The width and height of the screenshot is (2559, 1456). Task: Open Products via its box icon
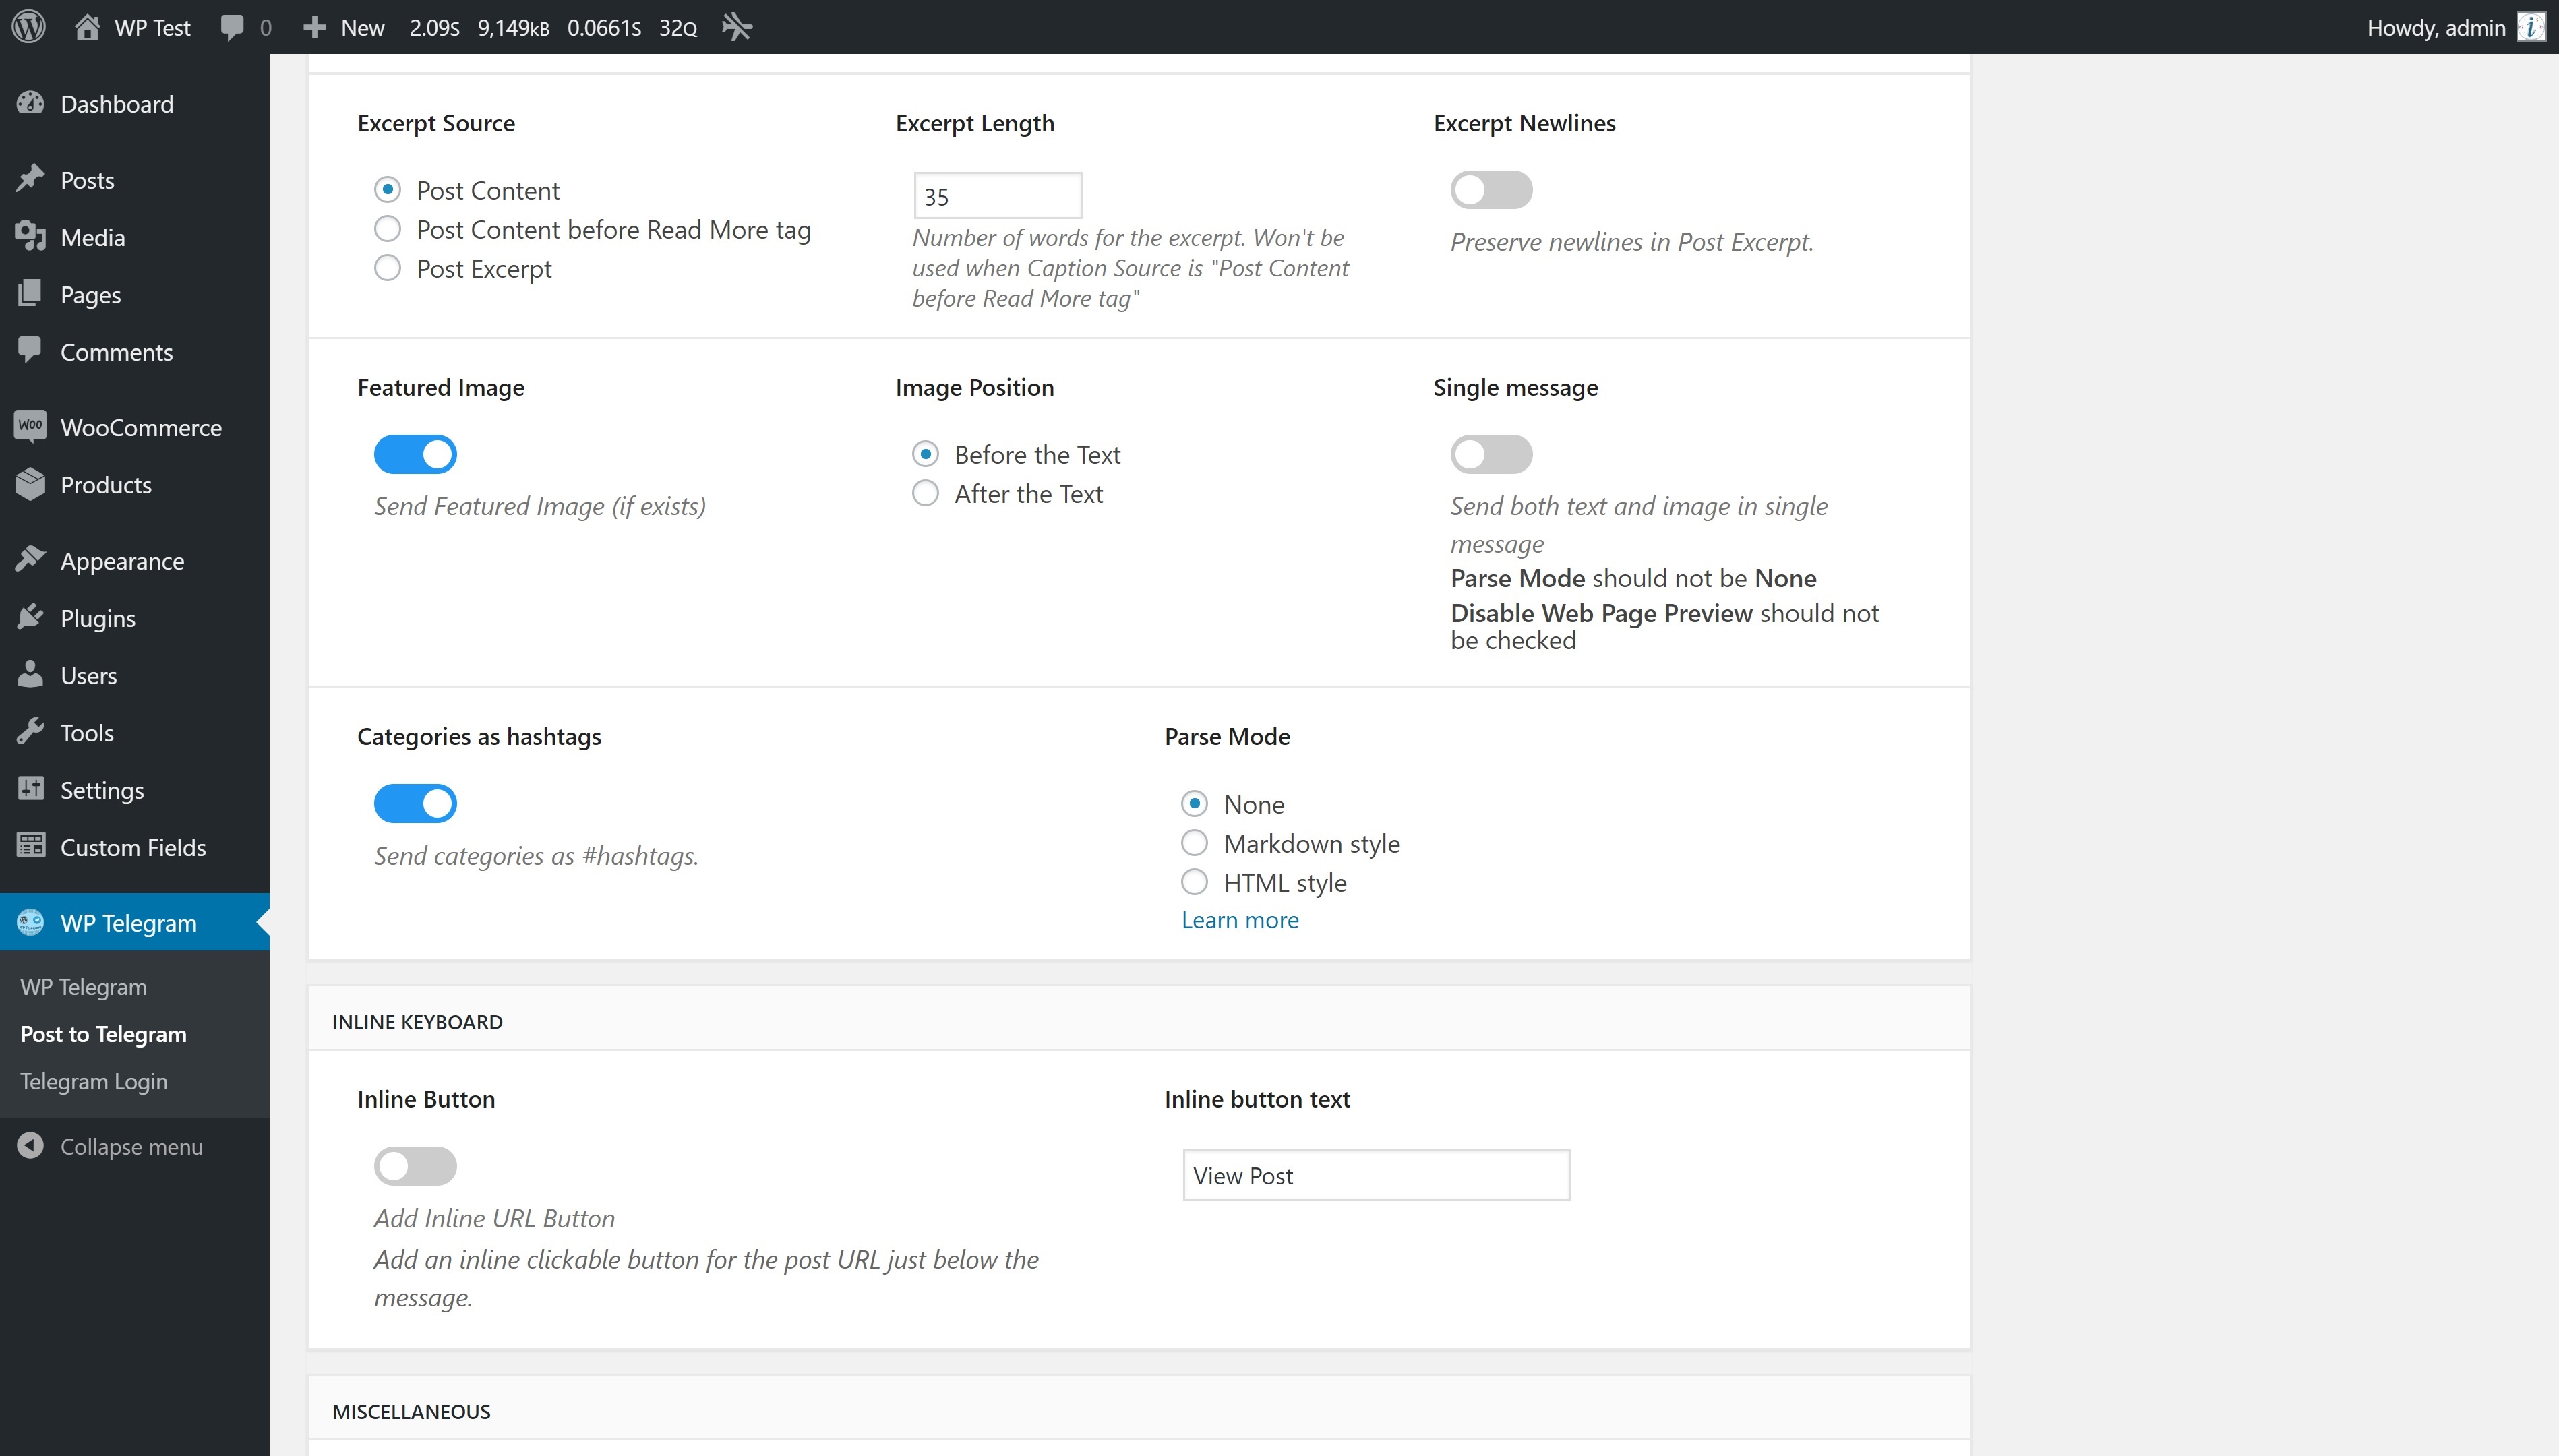coord(30,484)
